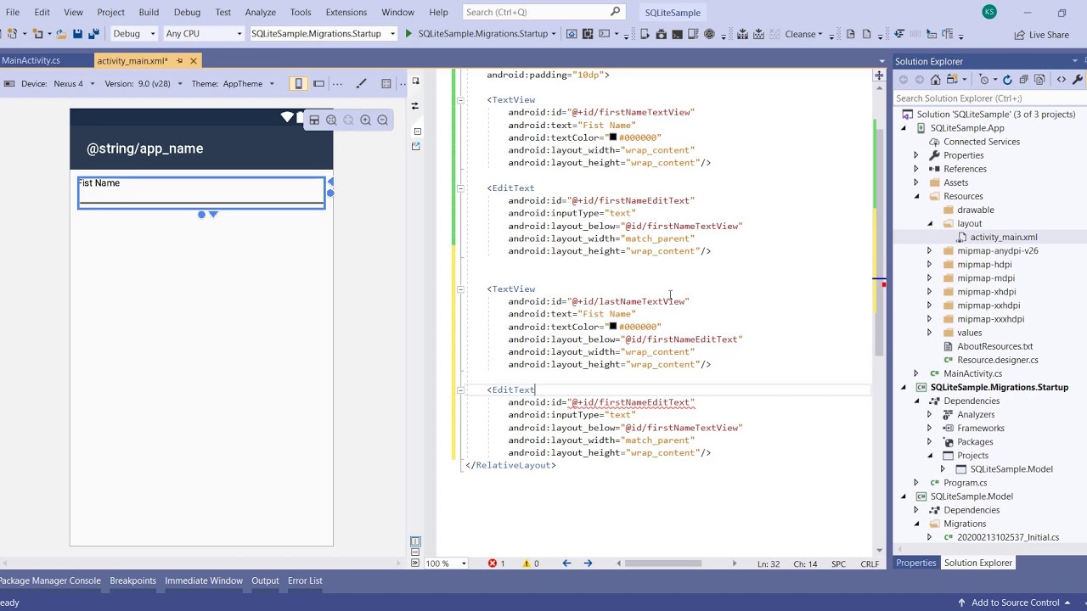Image resolution: width=1087 pixels, height=611 pixels.
Task: Click the warning count indicator
Action: 530,563
